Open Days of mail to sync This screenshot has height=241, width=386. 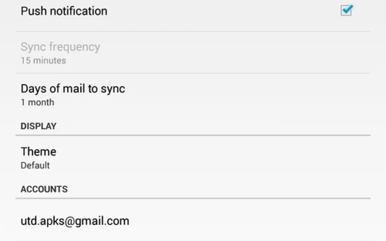click(x=193, y=95)
